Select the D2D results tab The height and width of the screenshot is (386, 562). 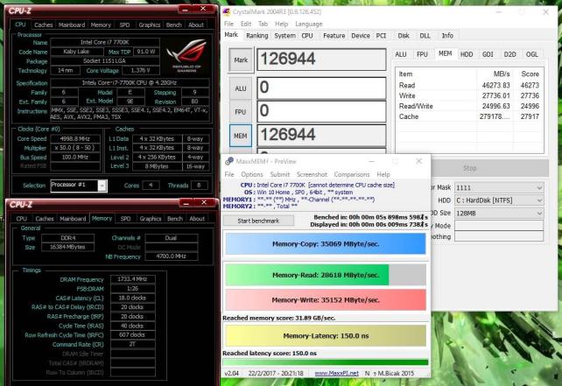tap(509, 54)
